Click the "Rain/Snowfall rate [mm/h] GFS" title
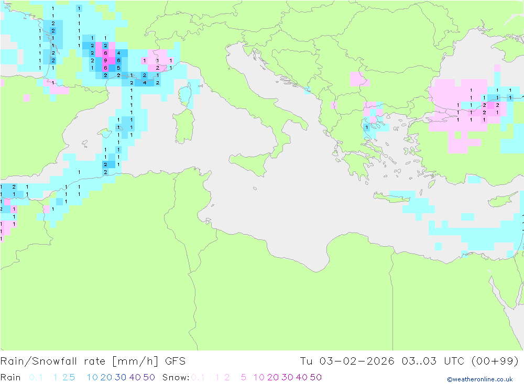The height and width of the screenshot is (384, 524). 93,361
